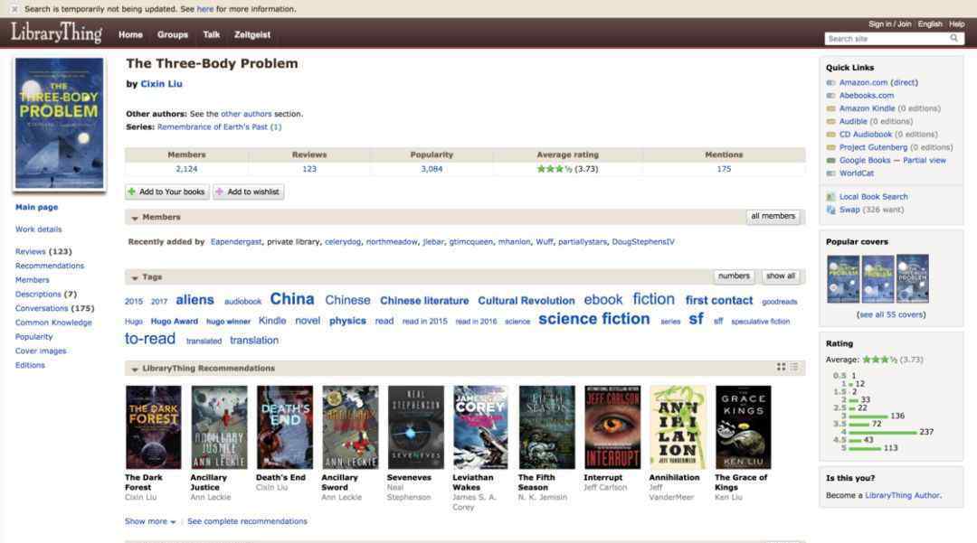Click the 5-star rating bar showing 113
This screenshot has height=543, width=977.
(x=865, y=448)
